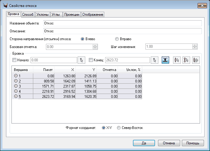Select the Вправо radio button
Screen dimensions: 210x151
coord(117,39)
